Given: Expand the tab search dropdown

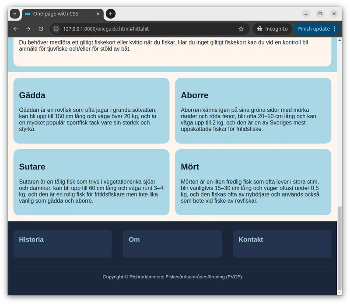Looking at the screenshot, I should point(15,14).
